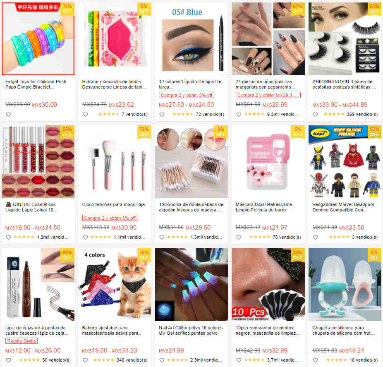Open the 05# Blue eyeliner product image
Screen dimensions: 383x367
point(191,39)
